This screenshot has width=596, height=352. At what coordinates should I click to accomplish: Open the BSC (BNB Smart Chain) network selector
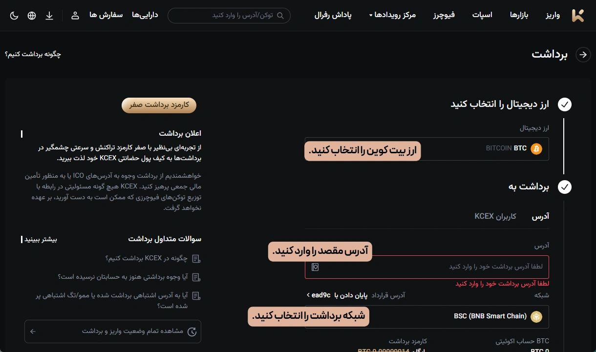[x=426, y=316]
